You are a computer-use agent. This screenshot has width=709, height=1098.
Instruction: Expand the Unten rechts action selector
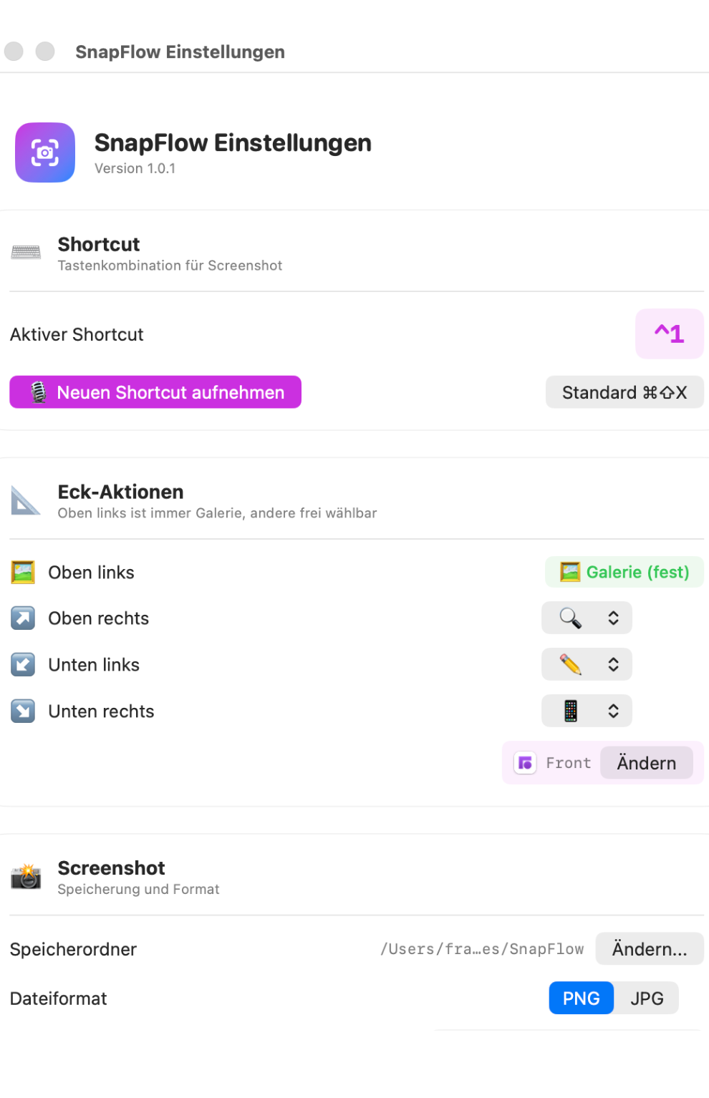[x=614, y=711]
